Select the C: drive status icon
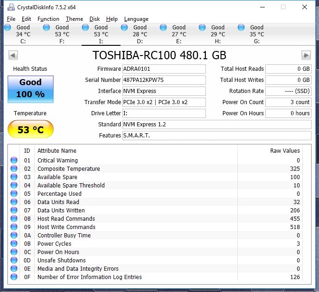The height and width of the screenshot is (292, 319). (7, 28)
